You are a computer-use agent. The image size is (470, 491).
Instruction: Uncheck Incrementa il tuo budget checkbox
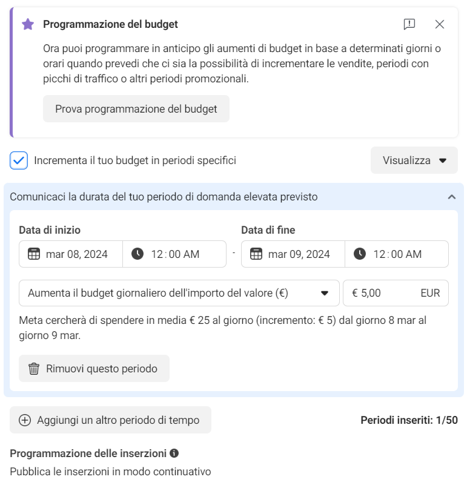(x=19, y=160)
